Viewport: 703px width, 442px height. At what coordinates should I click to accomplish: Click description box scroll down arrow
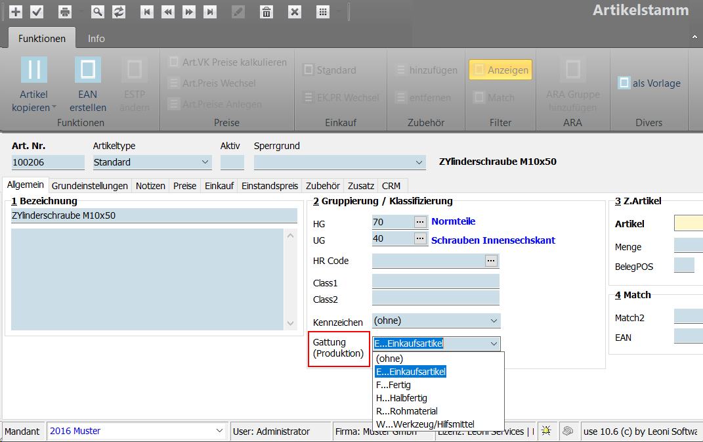[291, 323]
